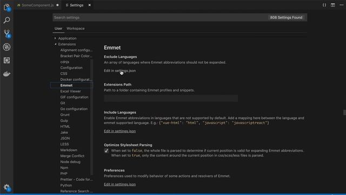Image resolution: width=346 pixels, height=195 pixels.
Task: Open the Explorer view in activity bar
Action: (6, 7)
